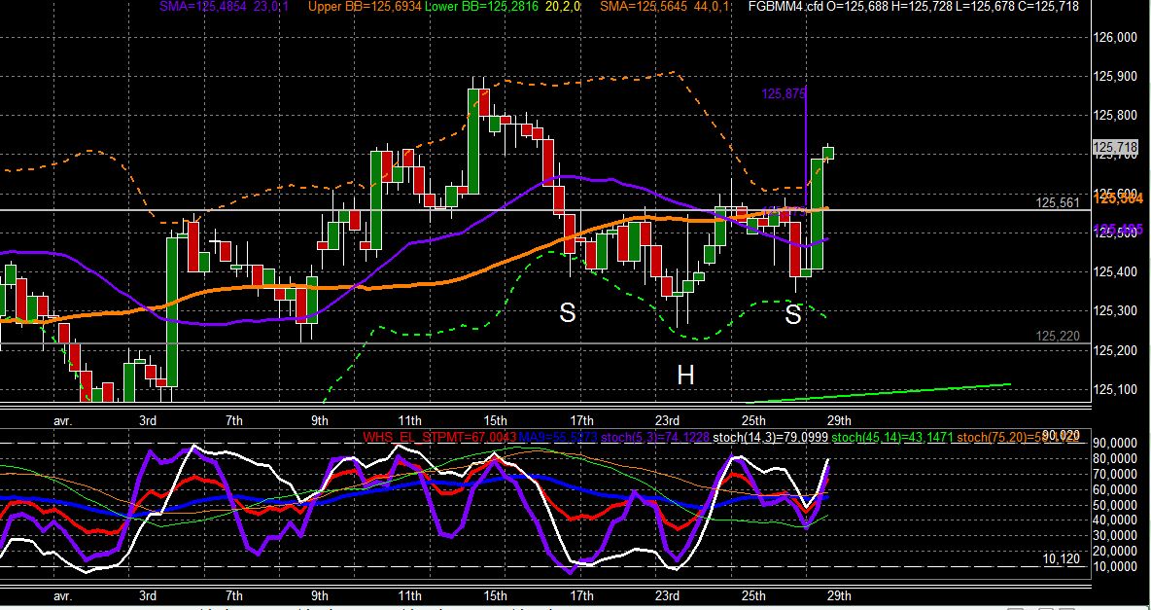Select the right shoulder S annotation near 25th
This screenshot has width=1151, height=610.
coord(793,314)
